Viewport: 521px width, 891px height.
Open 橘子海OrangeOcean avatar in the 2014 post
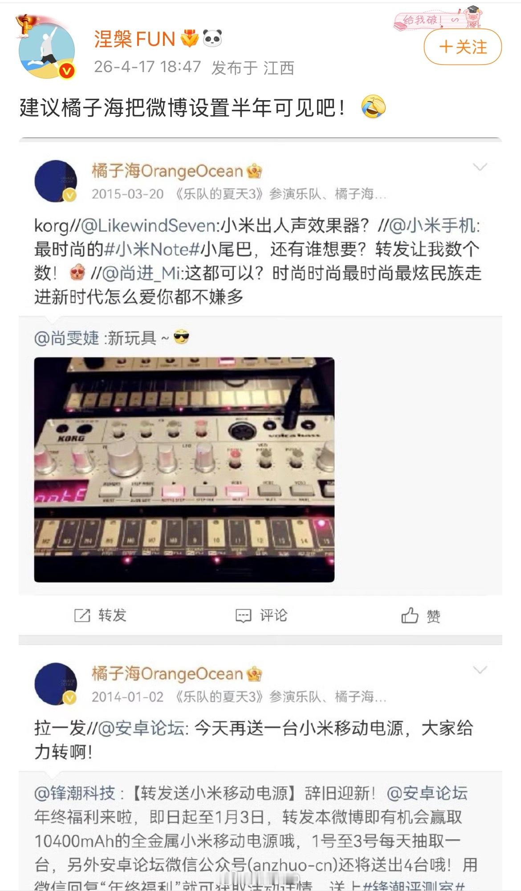pyautogui.click(x=56, y=684)
